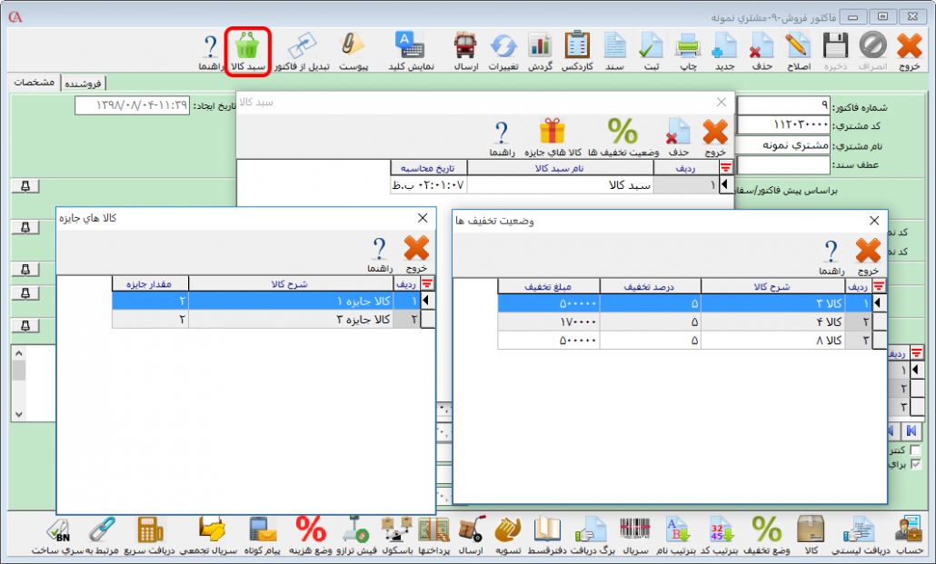Toggle the checked برای checkbox
The image size is (936, 564).
915,464
